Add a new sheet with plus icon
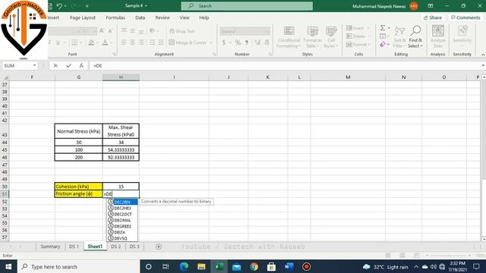Screen dimensions: 486x273 pyautogui.click(x=159, y=246)
